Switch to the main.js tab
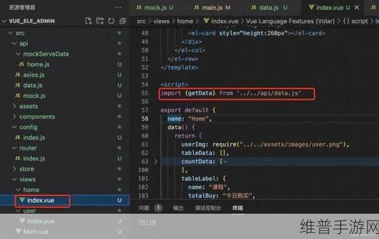 click(212, 8)
